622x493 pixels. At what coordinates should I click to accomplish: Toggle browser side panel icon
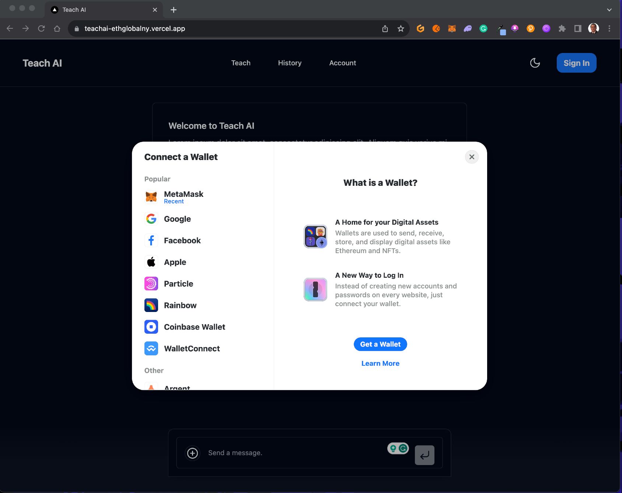point(578,28)
